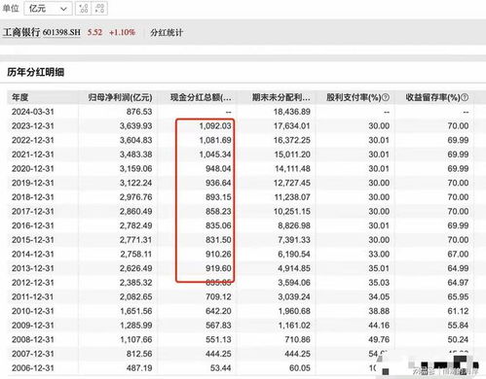The image size is (486, 379).
Task: Click payout ratio value 49.76
Action: click(379, 340)
